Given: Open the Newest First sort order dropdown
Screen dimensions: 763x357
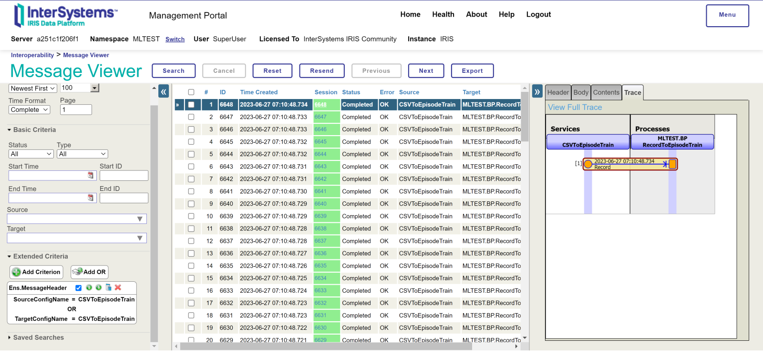Looking at the screenshot, I should [33, 89].
